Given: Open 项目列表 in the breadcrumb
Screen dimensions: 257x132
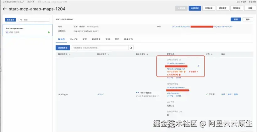Looking at the screenshot, I should tap(31, 2).
